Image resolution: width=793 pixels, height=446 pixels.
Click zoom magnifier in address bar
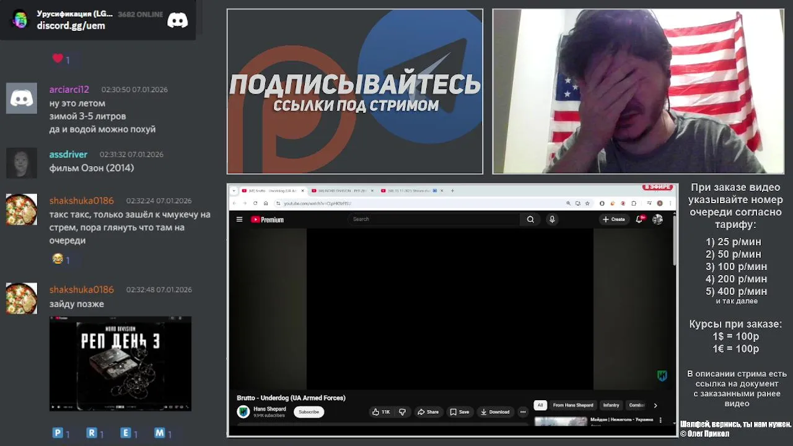pyautogui.click(x=568, y=203)
